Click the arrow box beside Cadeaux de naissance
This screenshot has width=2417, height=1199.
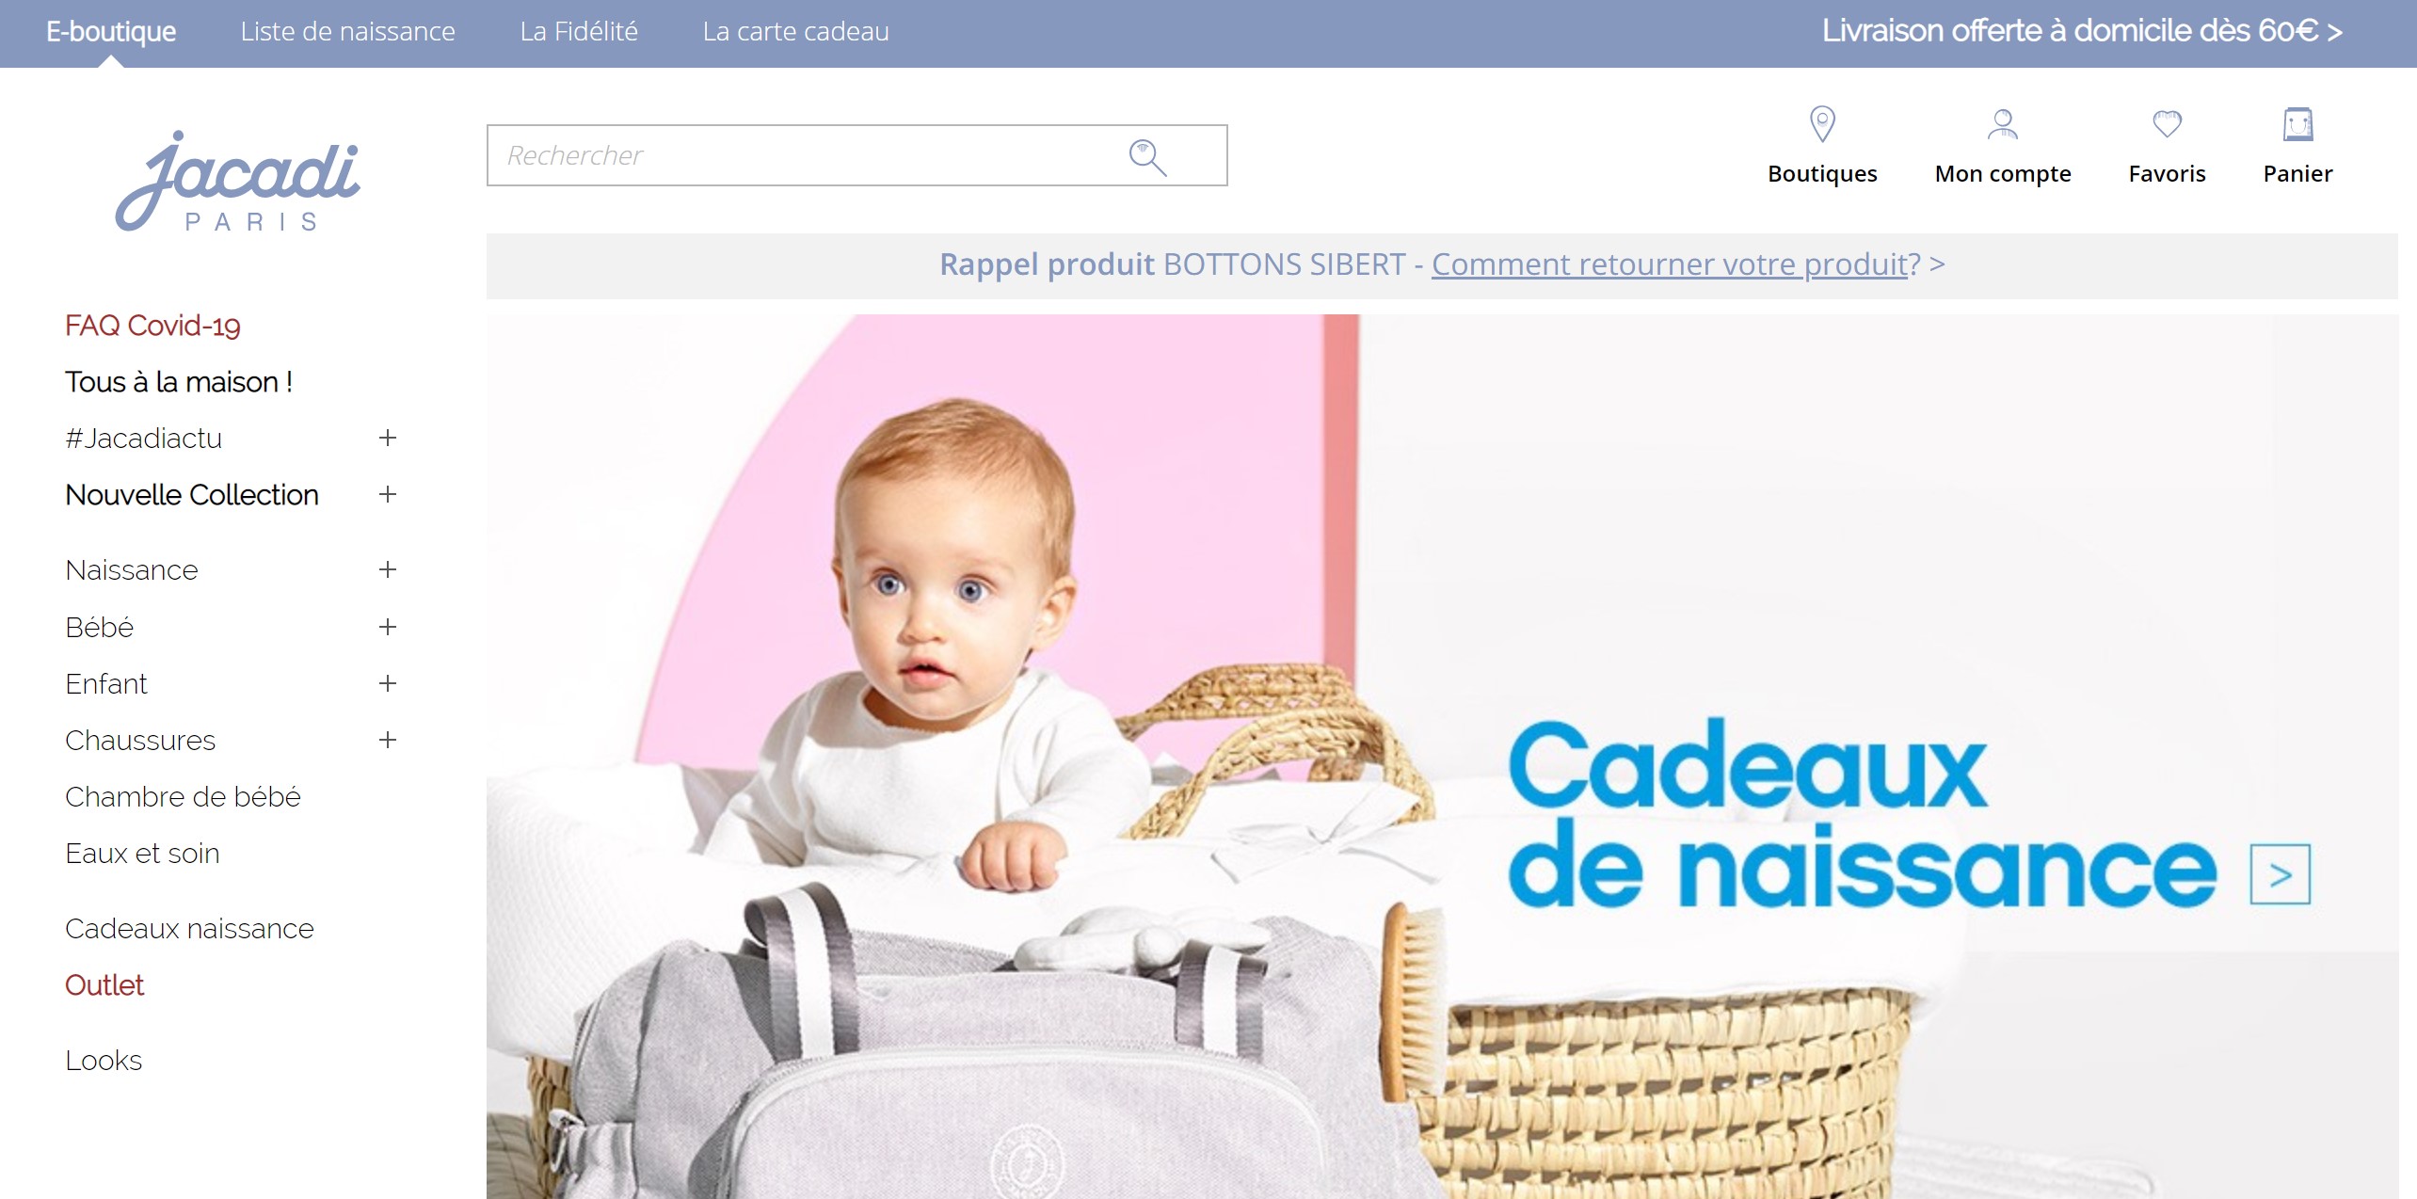click(2280, 875)
